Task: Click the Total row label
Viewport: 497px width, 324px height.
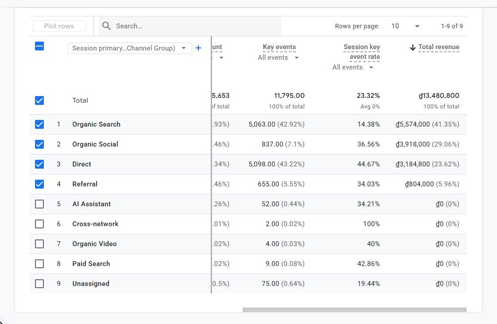Action: (80, 101)
